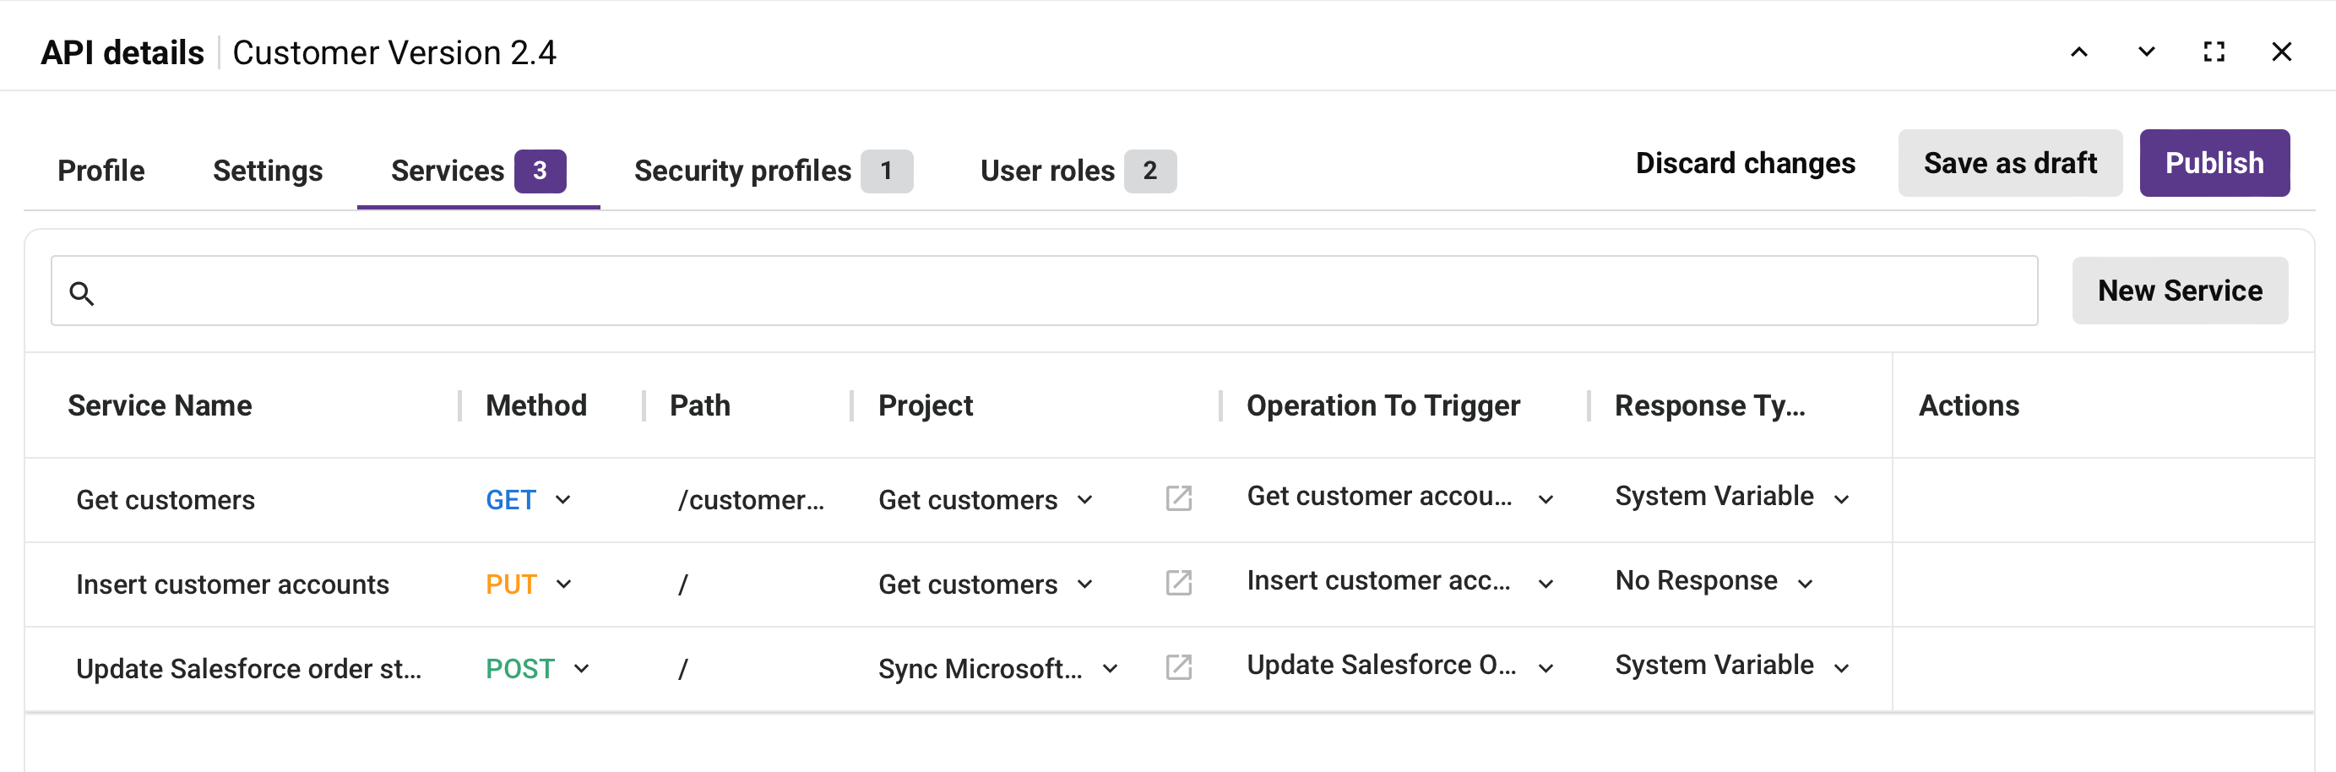The width and height of the screenshot is (2336, 772).
Task: Create a New Service
Action: pos(2180,291)
